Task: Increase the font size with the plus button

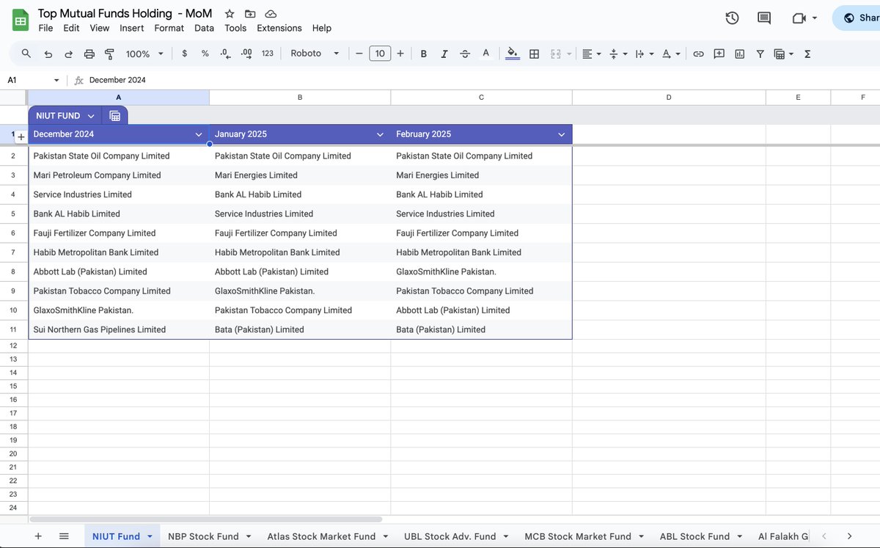Action: pyautogui.click(x=400, y=54)
